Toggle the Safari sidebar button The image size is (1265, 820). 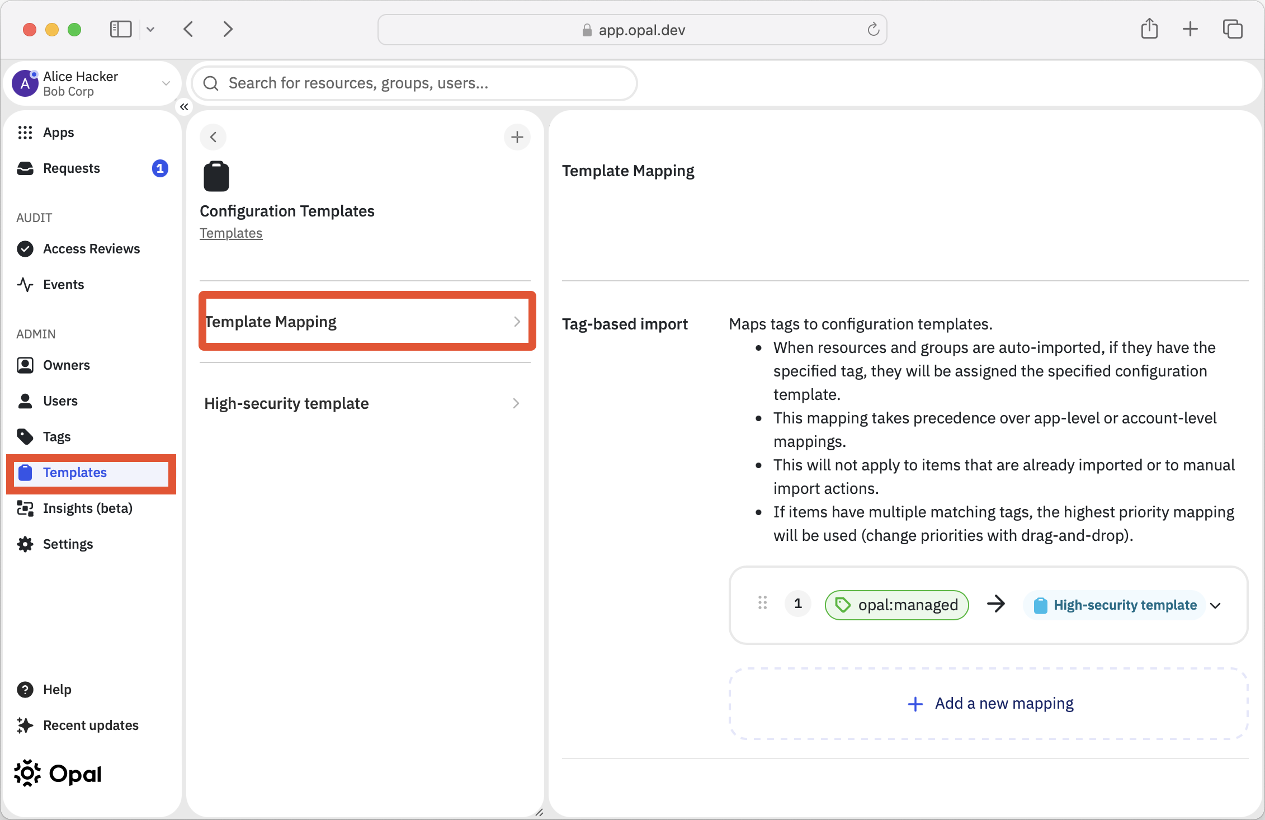[120, 29]
